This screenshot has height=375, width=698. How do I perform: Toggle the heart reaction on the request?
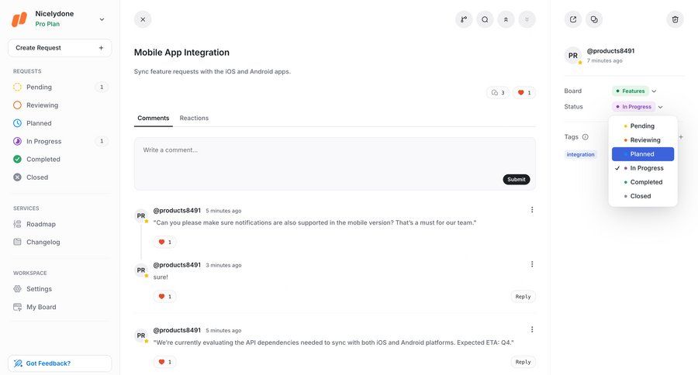tap(524, 93)
